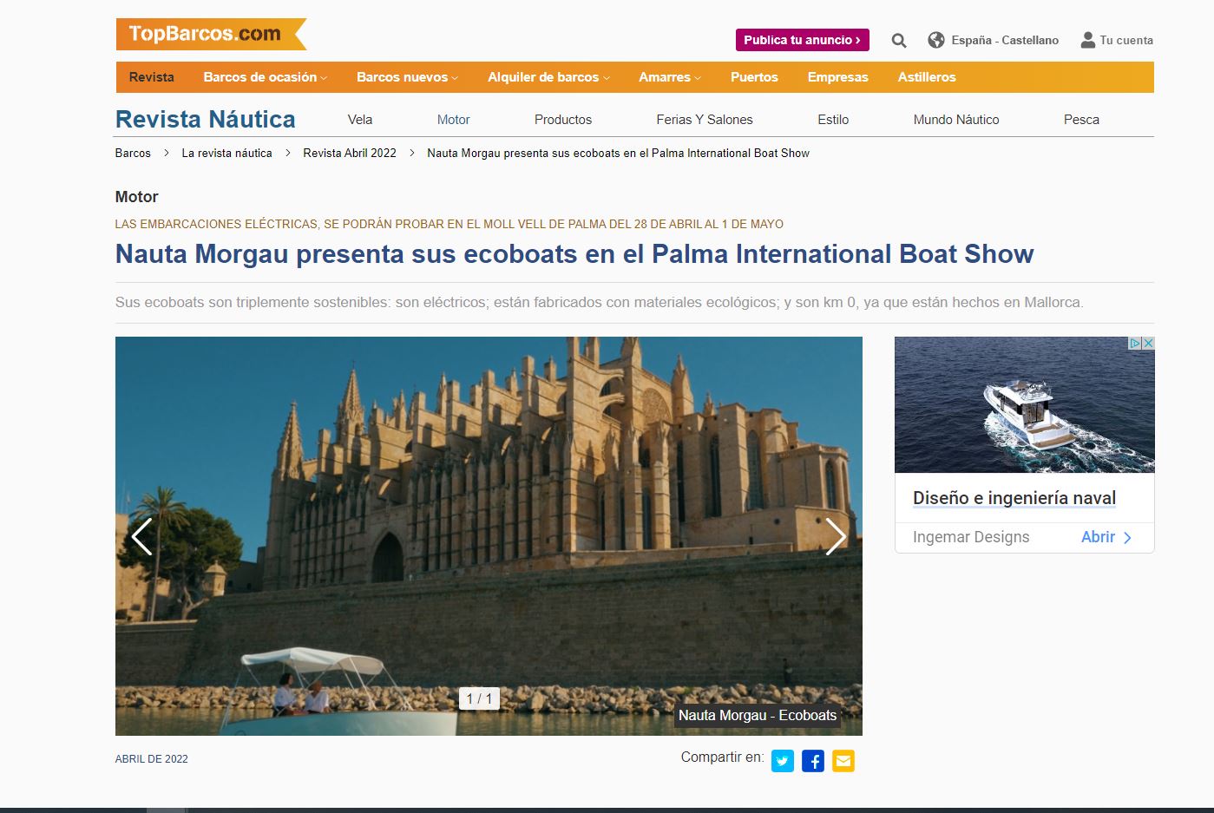Close the ad with X icon
The height and width of the screenshot is (813, 1214).
(1148, 344)
